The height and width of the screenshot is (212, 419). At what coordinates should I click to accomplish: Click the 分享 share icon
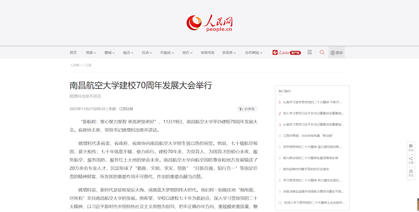tap(411, 160)
